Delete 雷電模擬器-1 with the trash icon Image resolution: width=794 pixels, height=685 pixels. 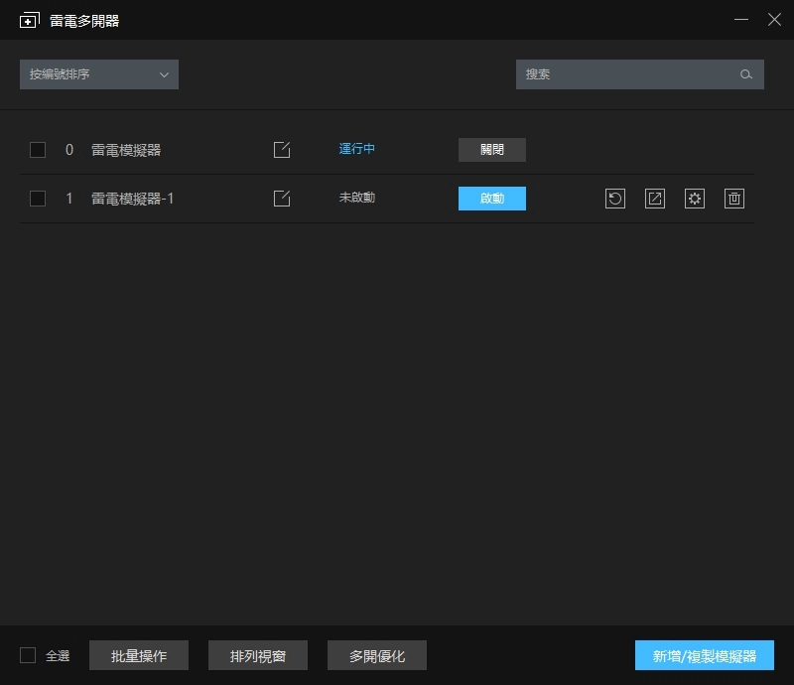tap(734, 199)
